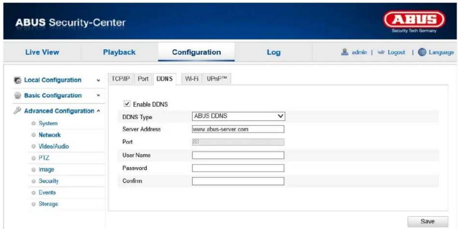Select Events in the sidebar
Image resolution: width=458 pixels, height=229 pixels.
[47, 192]
